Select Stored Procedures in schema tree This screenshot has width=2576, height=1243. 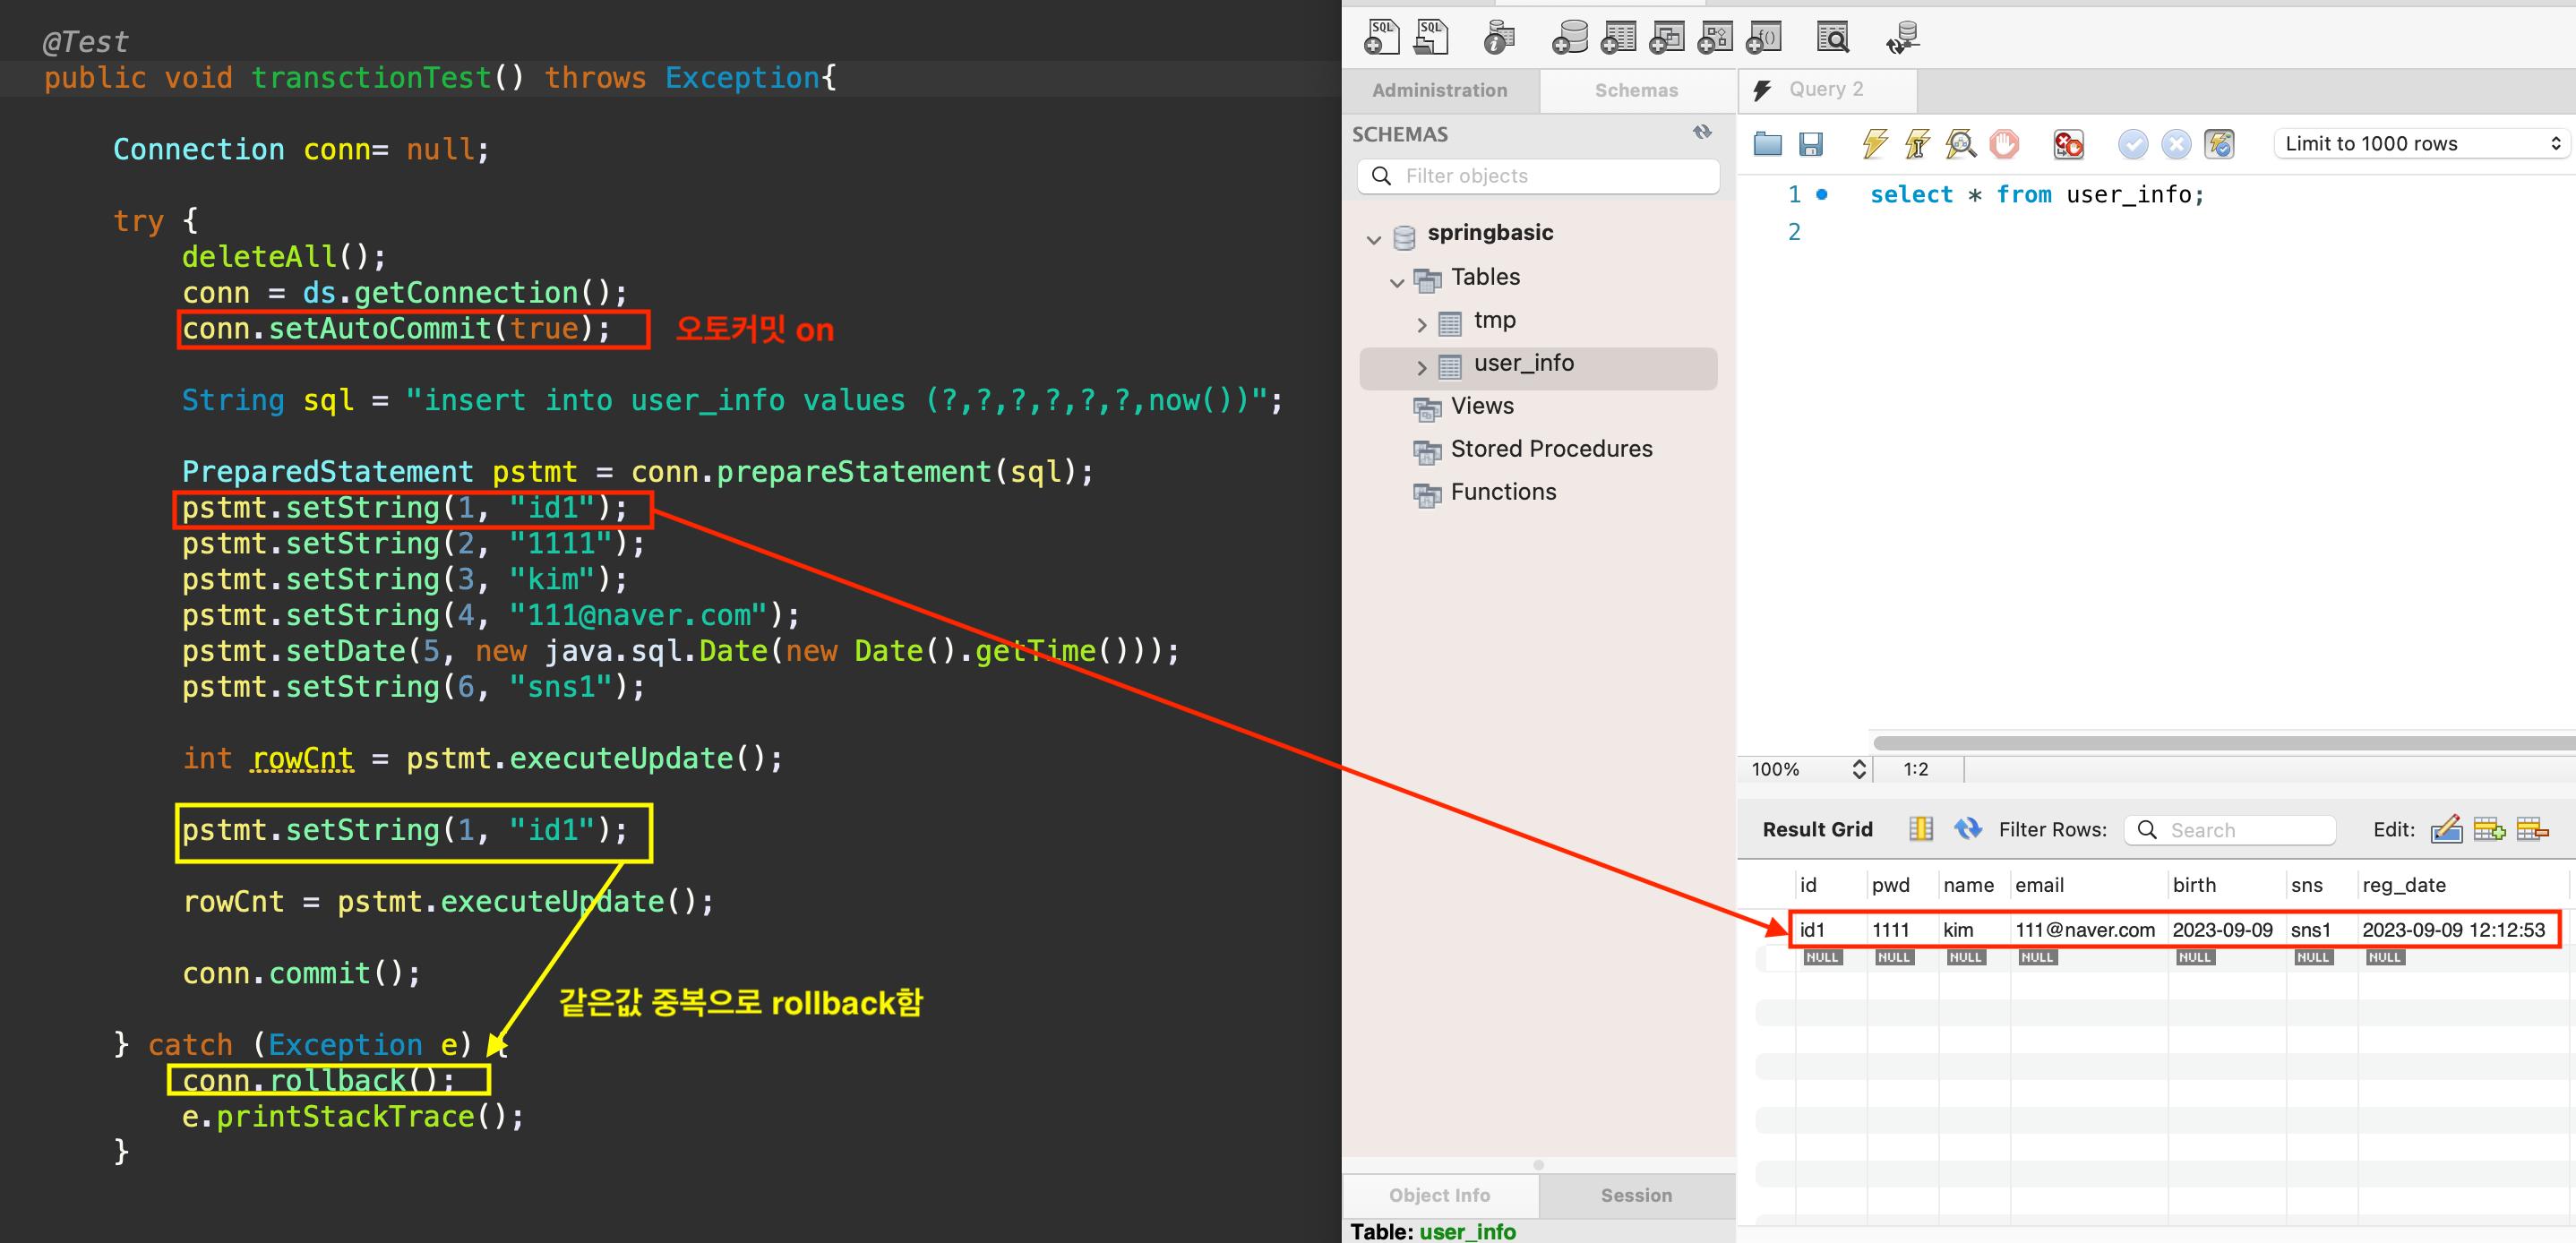[x=1550, y=449]
